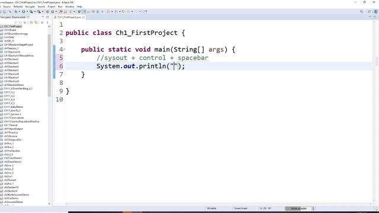Open the New Java Class dropdown arrow
This screenshot has height=213, width=379.
click(56, 12)
